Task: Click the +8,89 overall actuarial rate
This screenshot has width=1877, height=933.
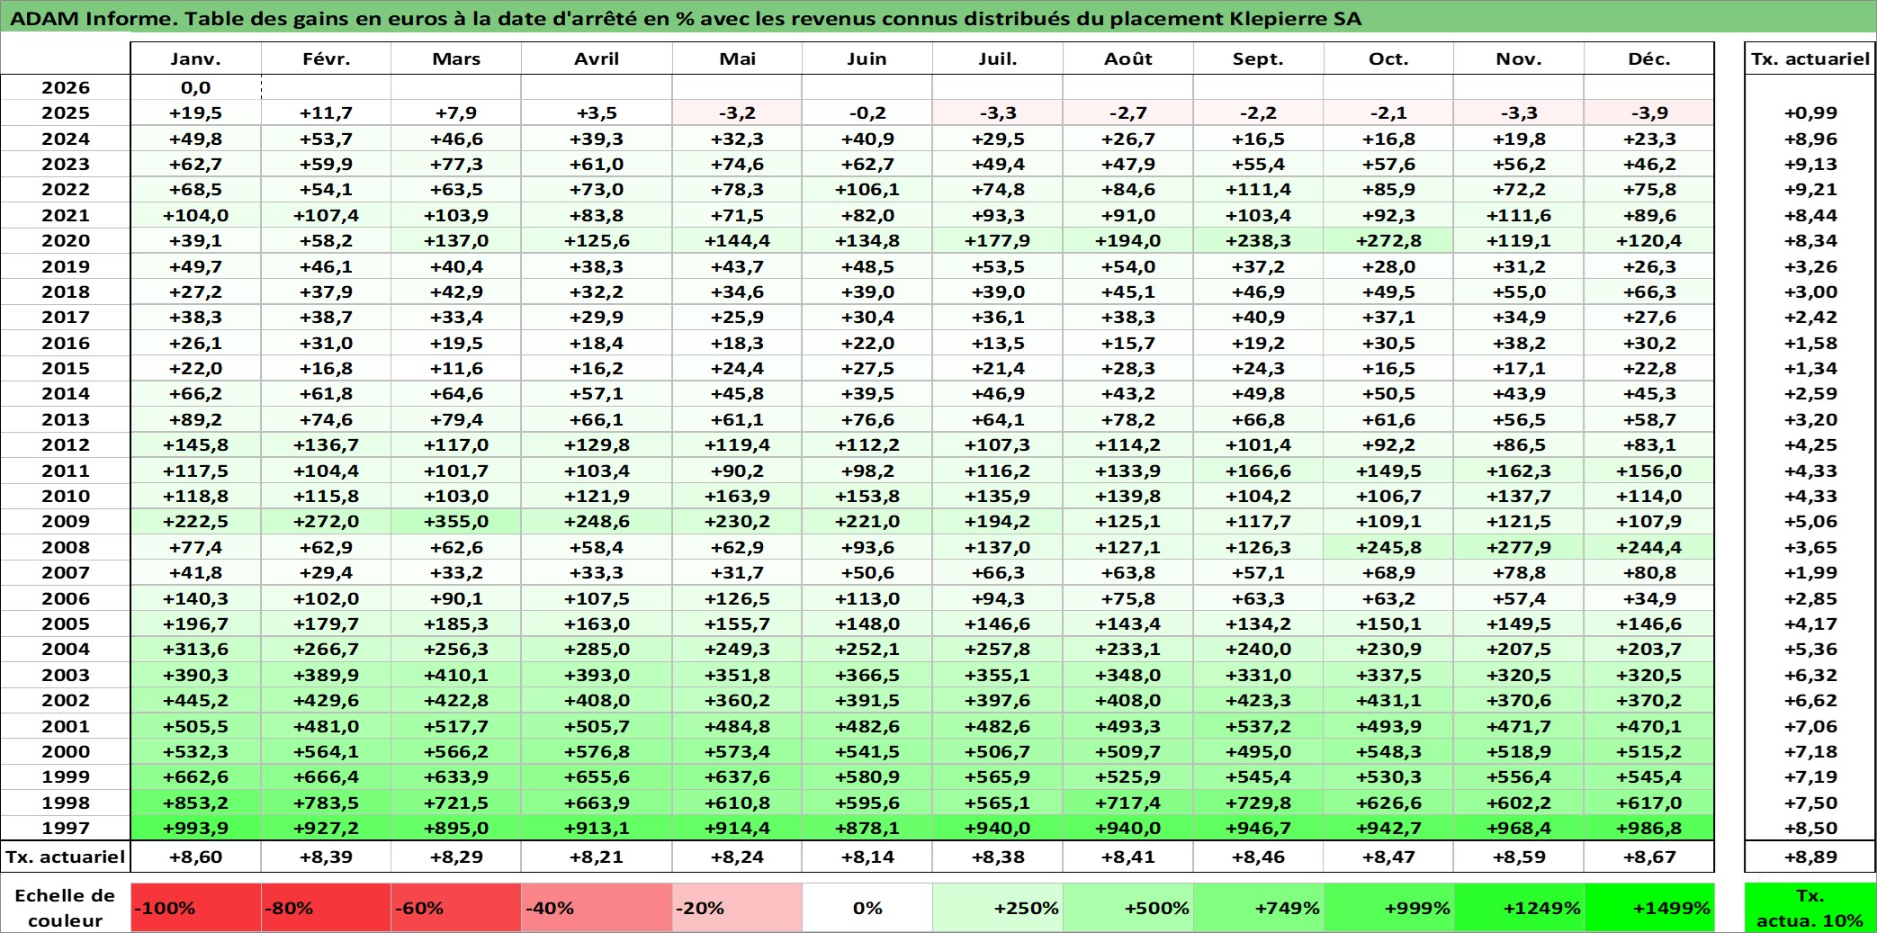Action: click(1810, 857)
